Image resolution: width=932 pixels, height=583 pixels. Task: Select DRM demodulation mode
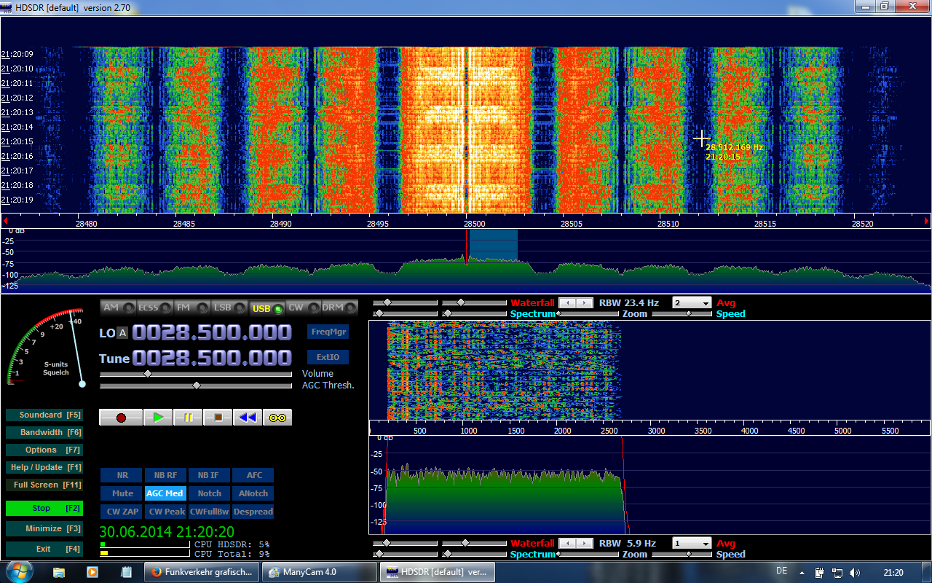pos(340,308)
